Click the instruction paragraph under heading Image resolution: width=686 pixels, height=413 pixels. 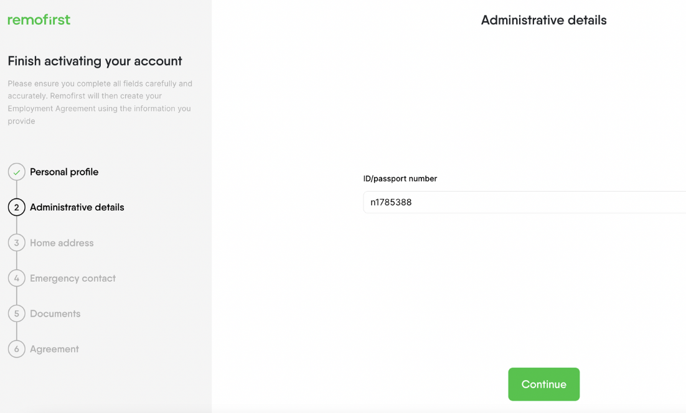point(100,102)
